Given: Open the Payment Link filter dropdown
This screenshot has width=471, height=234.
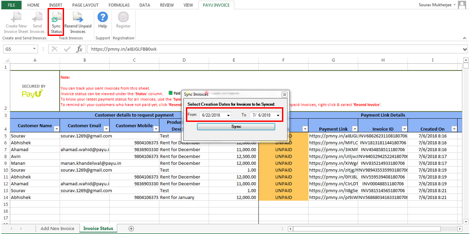Looking at the screenshot, I should pyautogui.click(x=355, y=129).
